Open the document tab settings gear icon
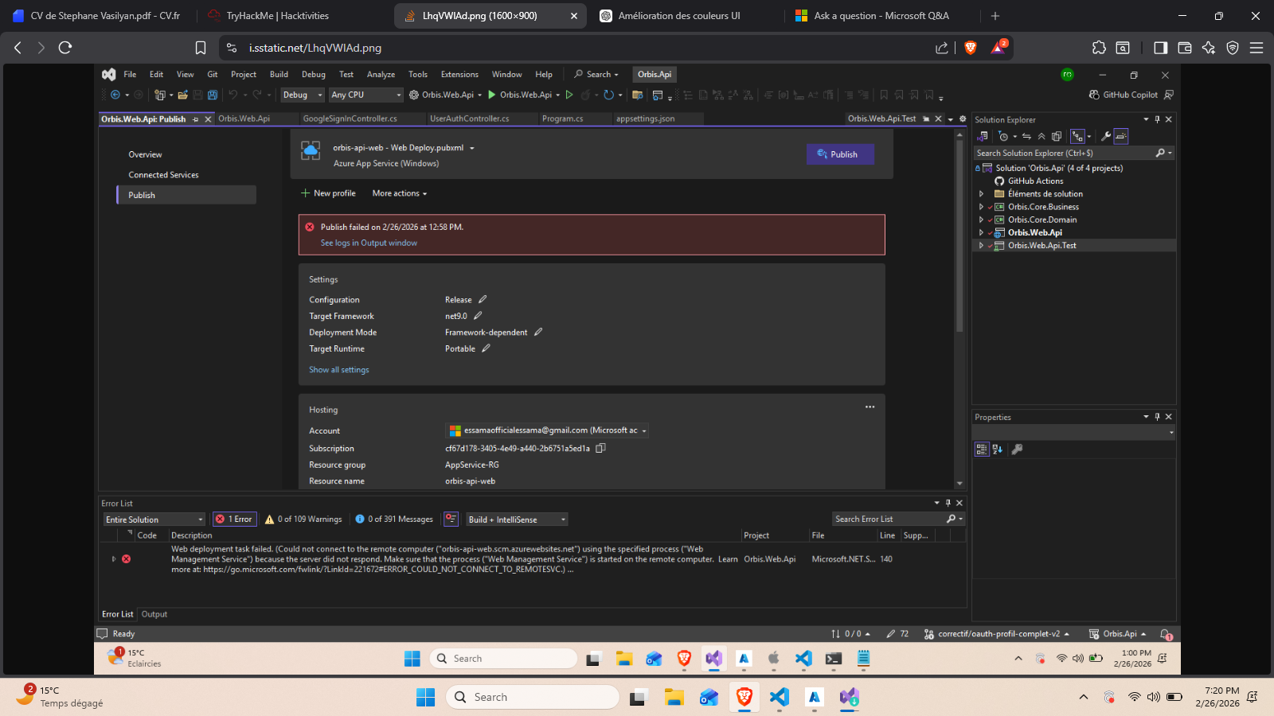This screenshot has height=716, width=1274. click(x=963, y=119)
